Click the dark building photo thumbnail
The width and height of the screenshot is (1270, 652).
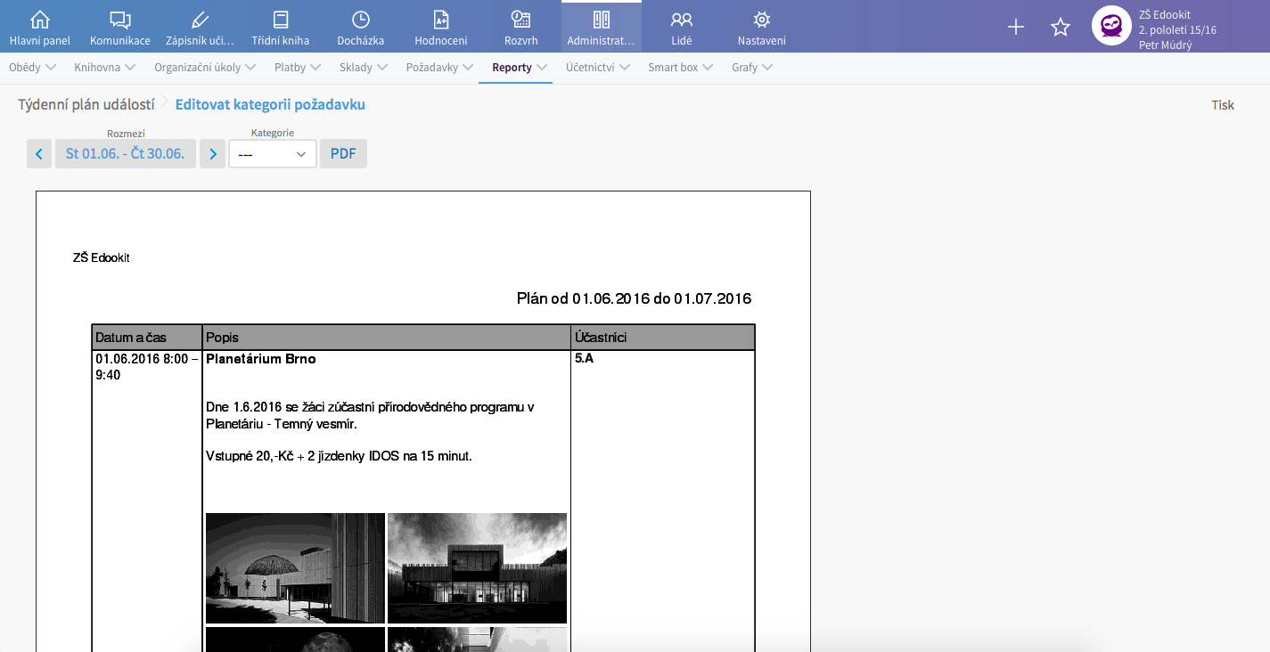(x=477, y=568)
